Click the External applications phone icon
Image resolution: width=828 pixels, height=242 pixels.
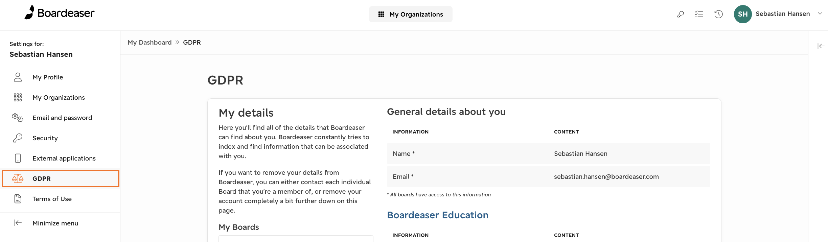(x=18, y=158)
